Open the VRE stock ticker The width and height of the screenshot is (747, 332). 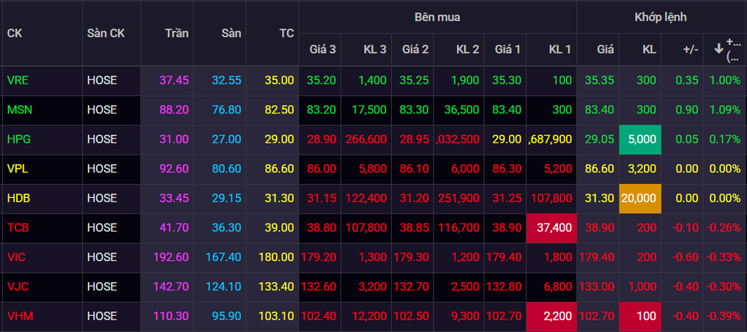point(18,81)
